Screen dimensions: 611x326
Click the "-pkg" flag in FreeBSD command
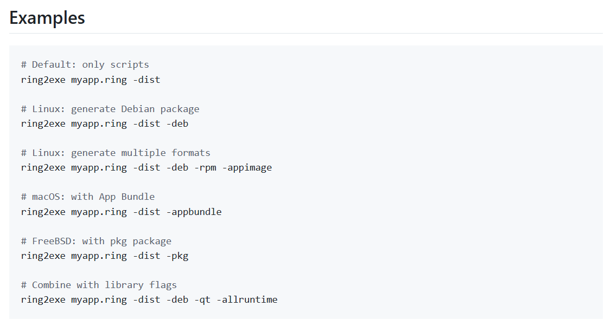tap(177, 256)
